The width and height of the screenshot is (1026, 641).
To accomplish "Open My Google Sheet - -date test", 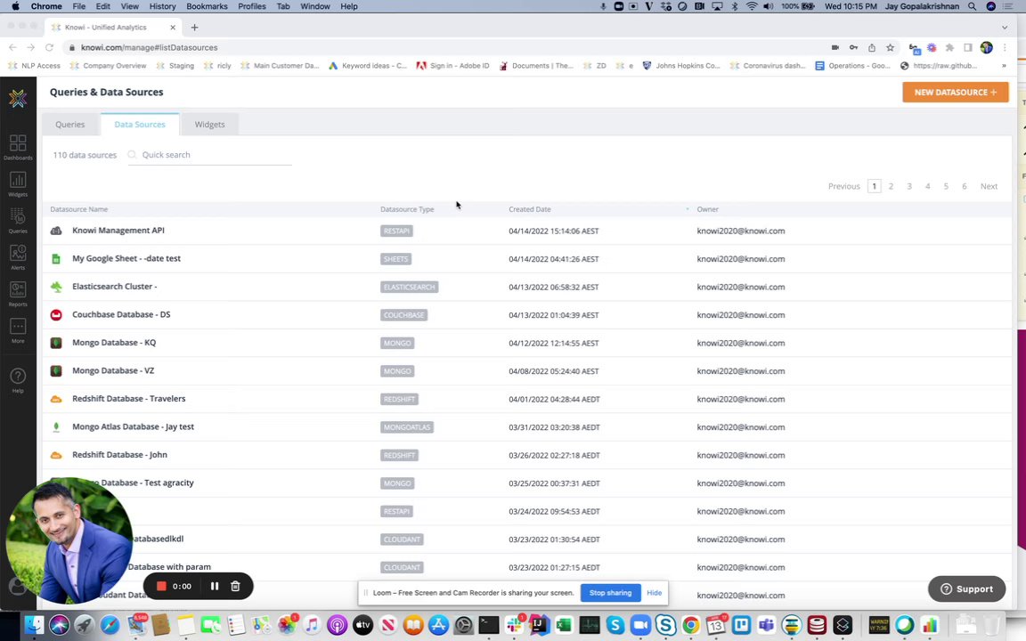I will point(126,258).
